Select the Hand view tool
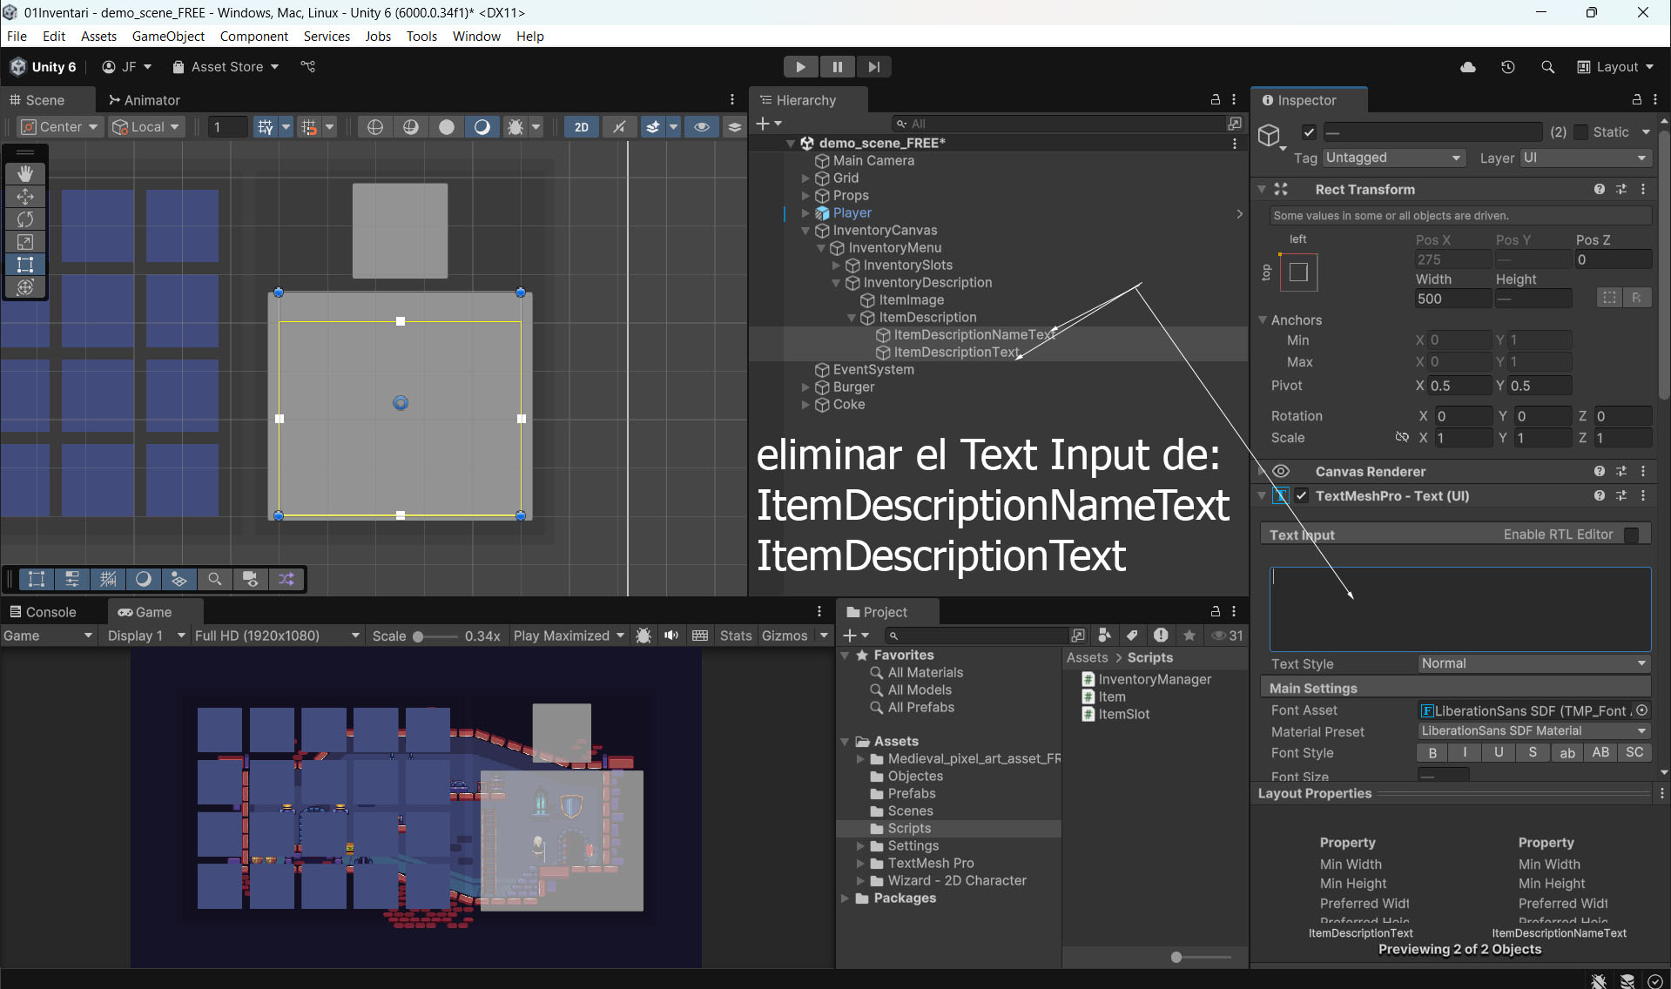This screenshot has height=989, width=1671. [25, 173]
